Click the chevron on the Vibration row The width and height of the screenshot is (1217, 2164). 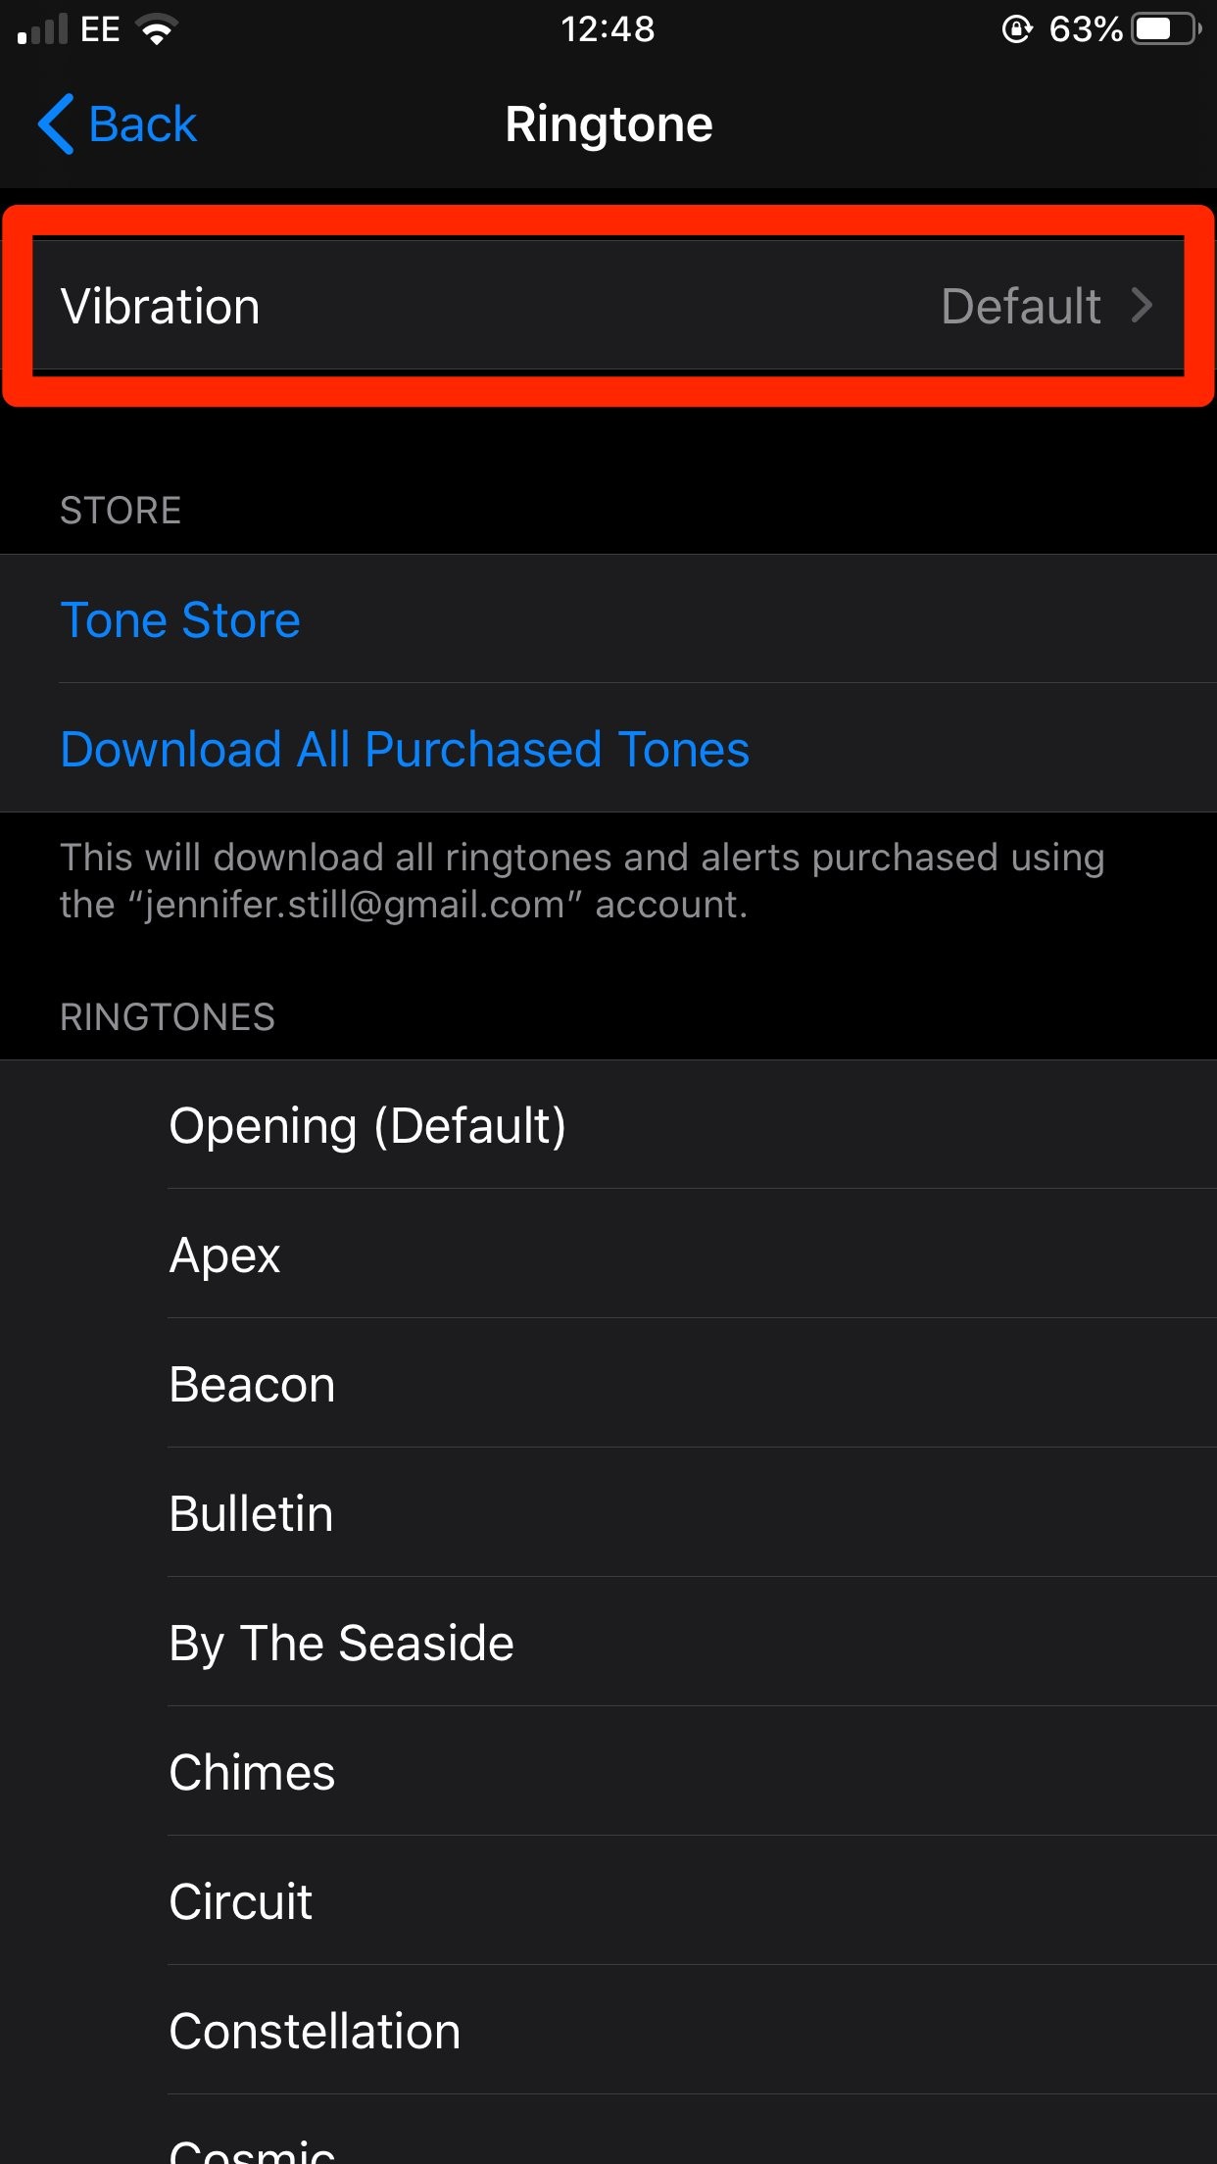[x=1143, y=306]
